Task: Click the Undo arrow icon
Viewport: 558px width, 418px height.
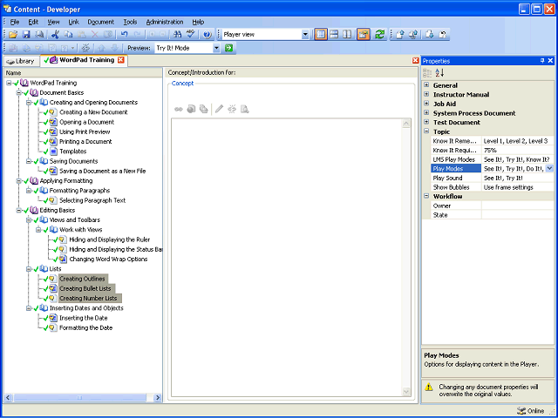Action: pyautogui.click(x=124, y=35)
